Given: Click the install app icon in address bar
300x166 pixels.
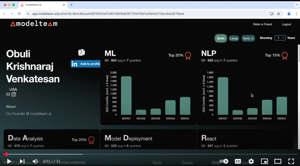Looking at the screenshot, I should (272, 14).
